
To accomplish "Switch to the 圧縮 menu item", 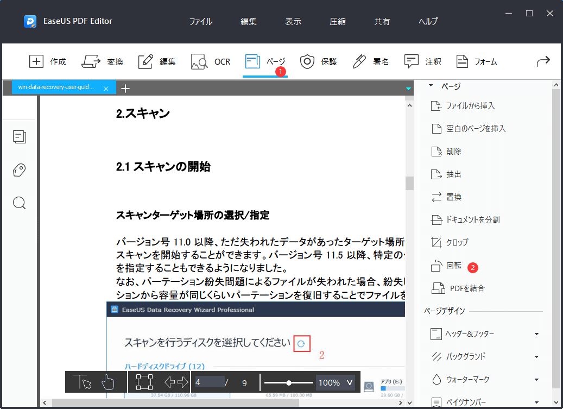I will 337,21.
